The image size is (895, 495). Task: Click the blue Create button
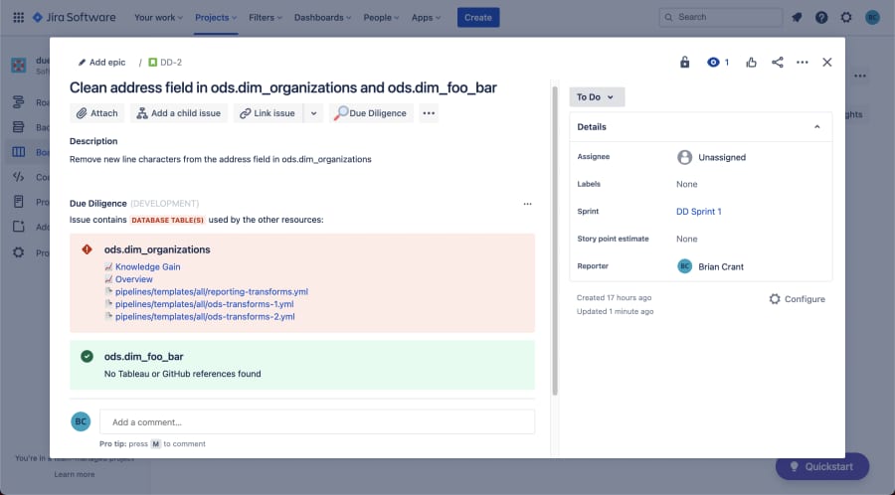click(478, 17)
